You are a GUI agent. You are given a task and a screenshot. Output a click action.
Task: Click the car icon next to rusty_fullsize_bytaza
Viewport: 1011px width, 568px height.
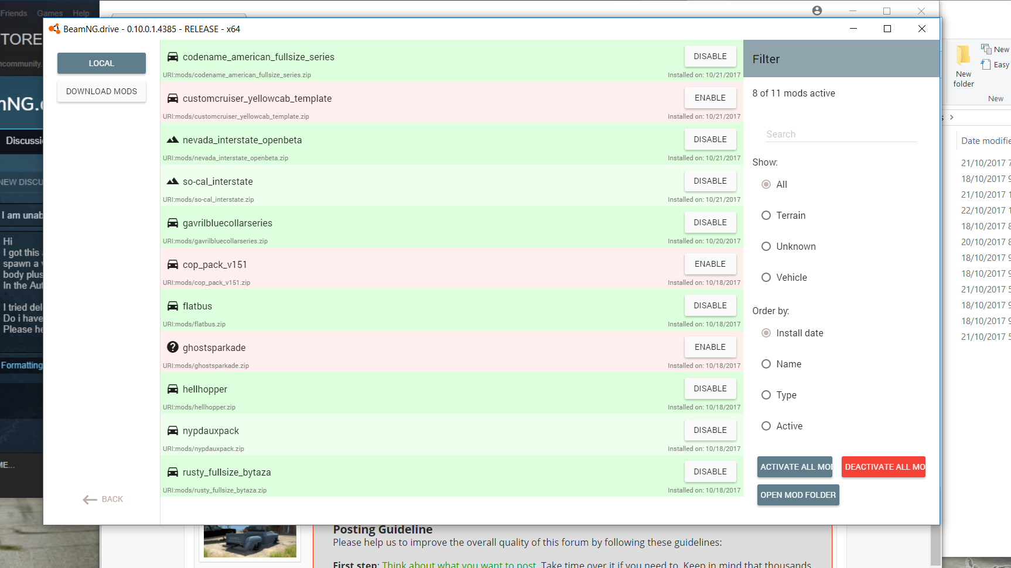pyautogui.click(x=173, y=472)
